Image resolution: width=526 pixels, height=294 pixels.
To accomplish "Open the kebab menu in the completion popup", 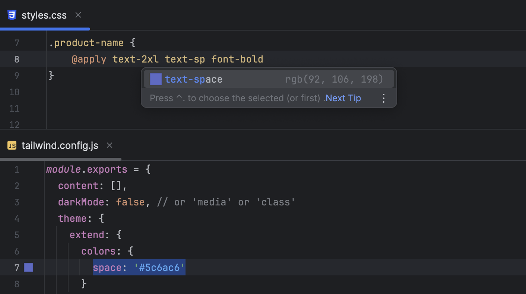I will coord(383,98).
